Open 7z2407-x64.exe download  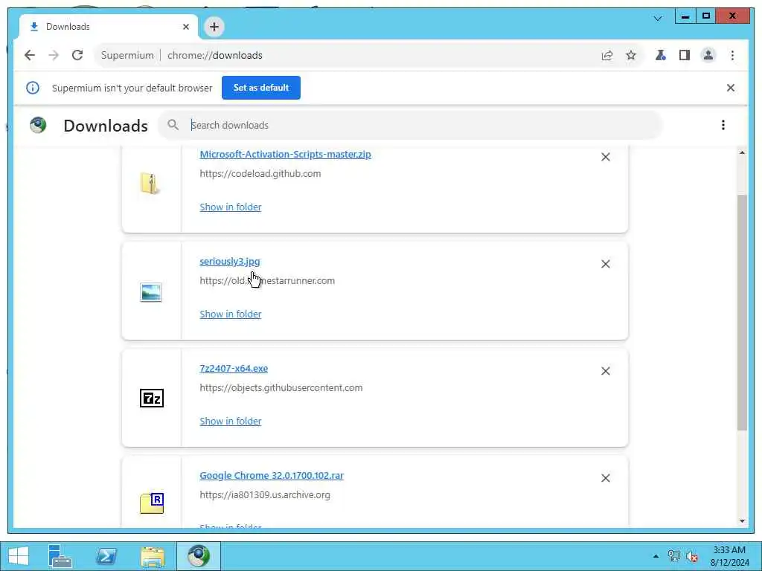(x=234, y=369)
